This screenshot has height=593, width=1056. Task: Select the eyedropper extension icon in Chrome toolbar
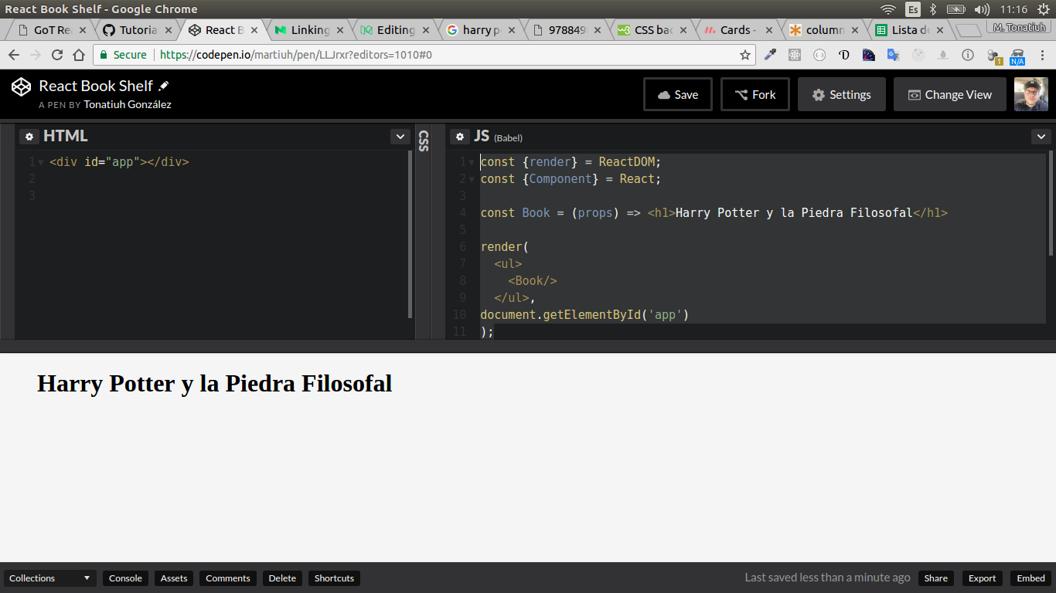pyautogui.click(x=769, y=55)
